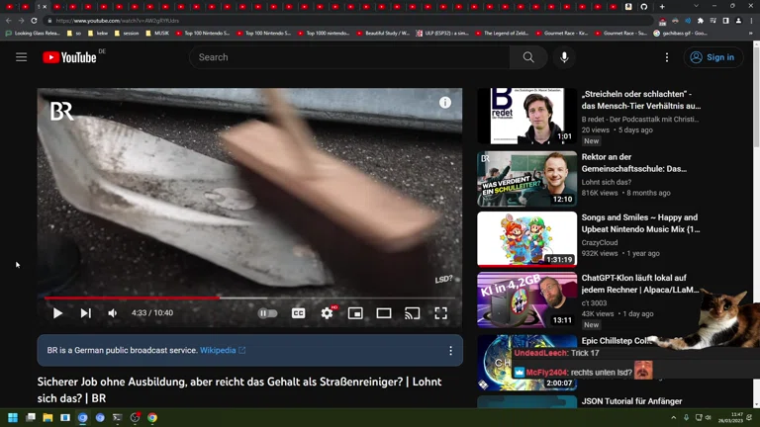Image resolution: width=760 pixels, height=427 pixels.
Task: Show hidden system tray icons
Action: click(x=673, y=417)
